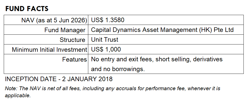Image resolution: width=252 pixels, height=103 pixels.
Task: Click the word 'applicable.' in the note
Action: (x=18, y=96)
